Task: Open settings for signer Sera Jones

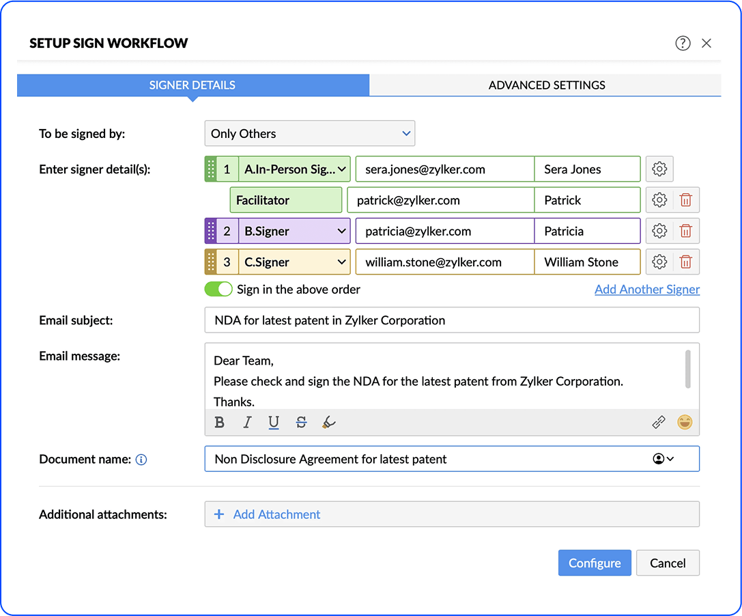Action: (x=659, y=169)
